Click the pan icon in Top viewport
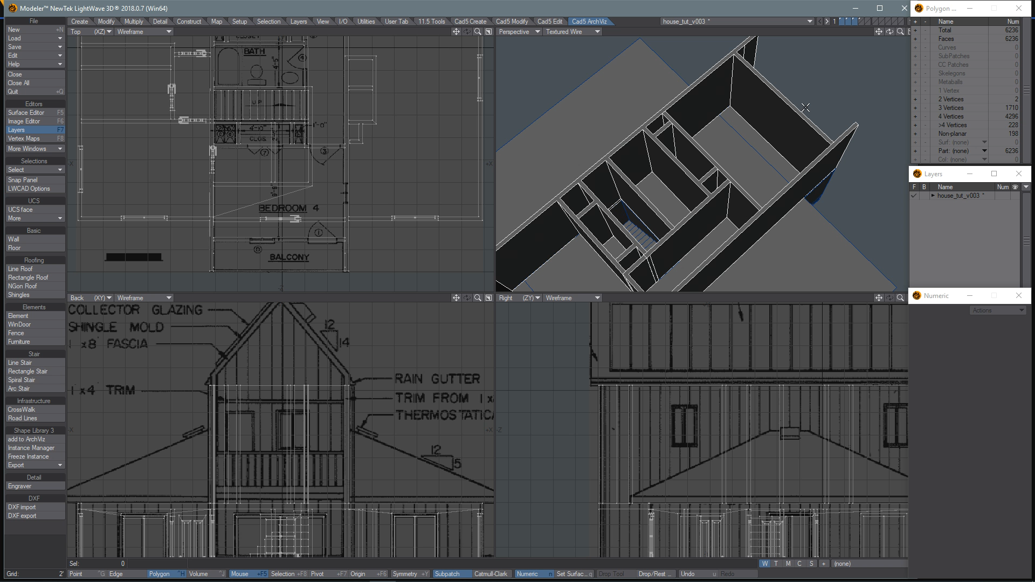This screenshot has width=1035, height=582. tap(456, 32)
